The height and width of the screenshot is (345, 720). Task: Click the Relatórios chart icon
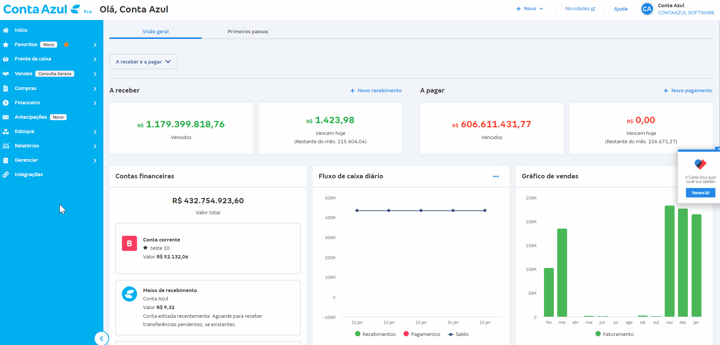pos(6,146)
